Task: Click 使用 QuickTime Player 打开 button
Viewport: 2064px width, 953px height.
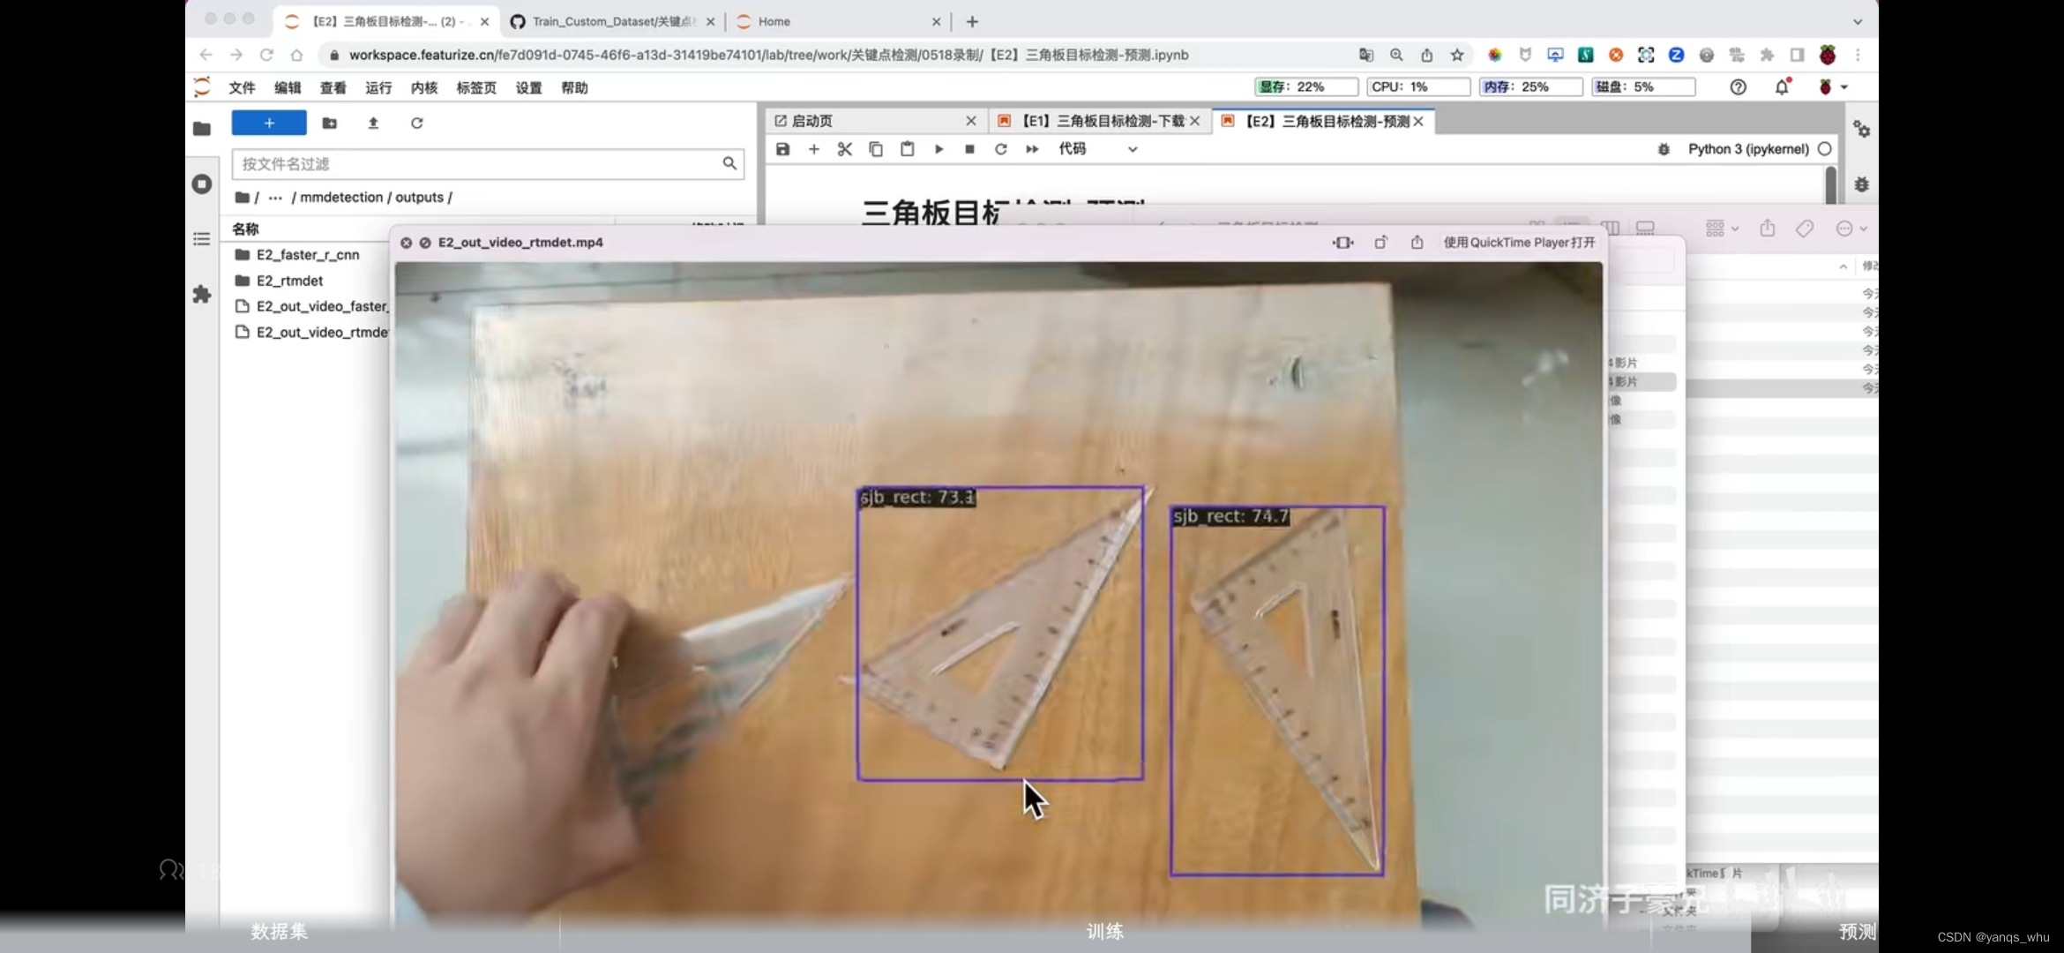Action: pos(1519,242)
